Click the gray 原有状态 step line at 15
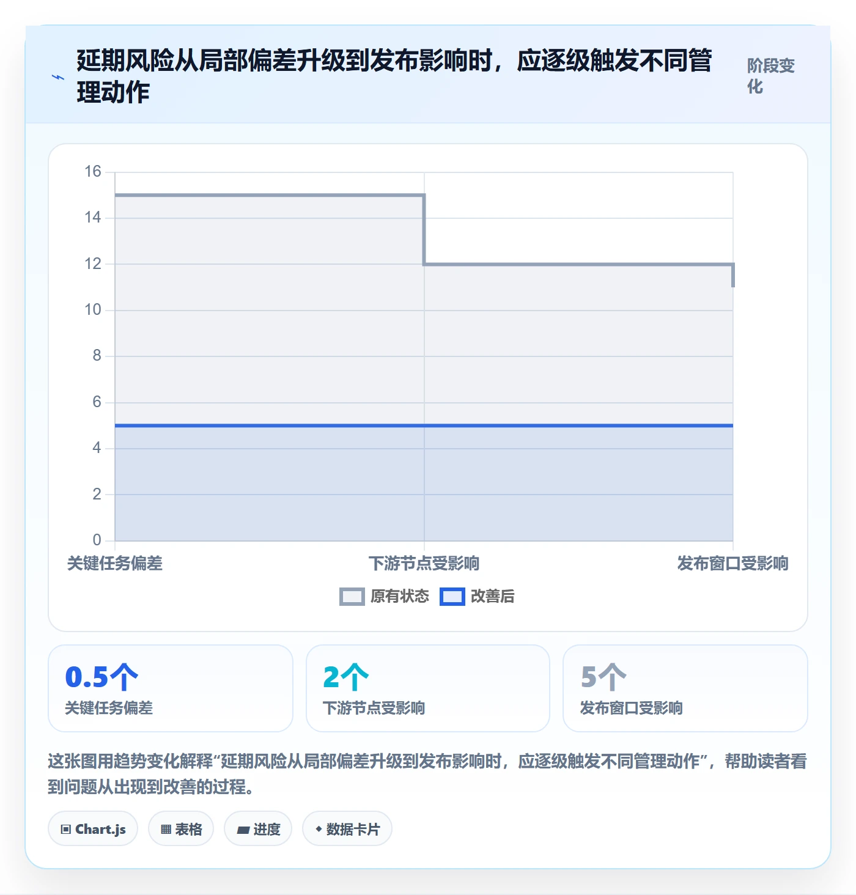 click(x=269, y=195)
